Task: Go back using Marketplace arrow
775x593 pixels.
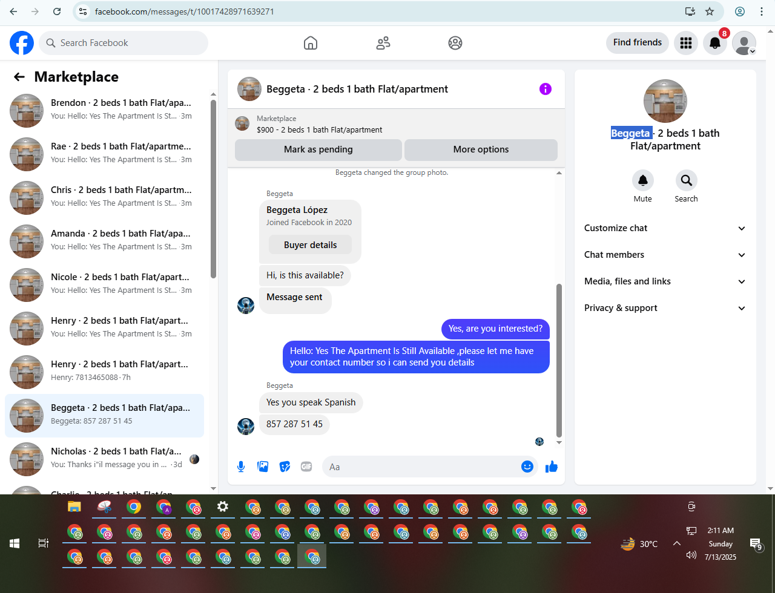Action: pyautogui.click(x=19, y=77)
